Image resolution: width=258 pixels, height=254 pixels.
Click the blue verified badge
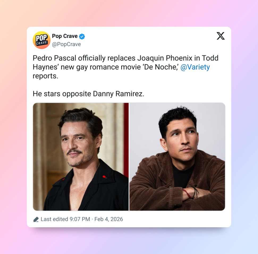82,36
